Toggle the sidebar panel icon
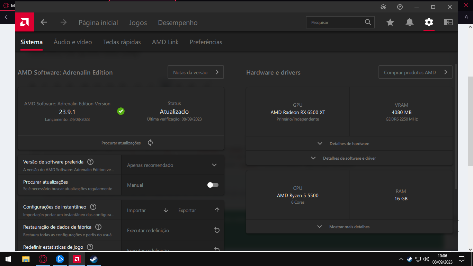 click(448, 22)
